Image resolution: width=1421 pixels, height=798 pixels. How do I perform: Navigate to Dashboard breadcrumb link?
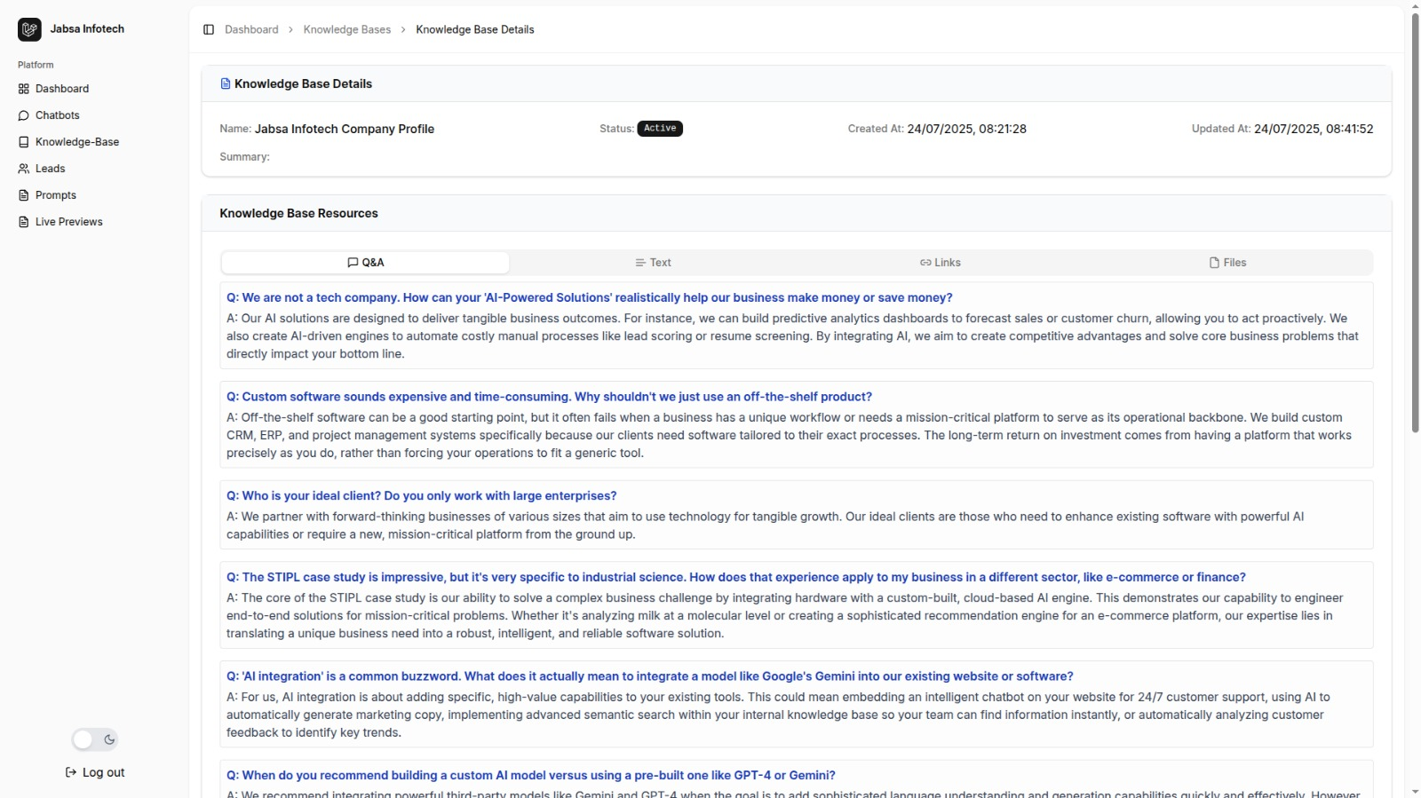251,29
